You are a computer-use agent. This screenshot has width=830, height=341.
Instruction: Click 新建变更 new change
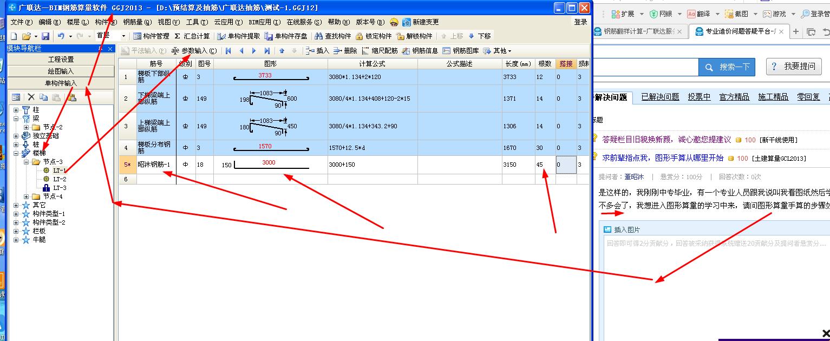coord(420,22)
